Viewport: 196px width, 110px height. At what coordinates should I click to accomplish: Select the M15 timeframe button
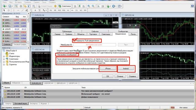pyautogui.click(x=59, y=10)
